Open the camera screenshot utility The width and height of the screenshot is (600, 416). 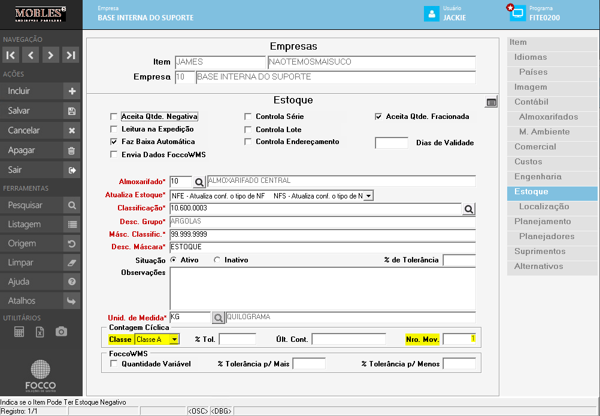[x=61, y=332]
